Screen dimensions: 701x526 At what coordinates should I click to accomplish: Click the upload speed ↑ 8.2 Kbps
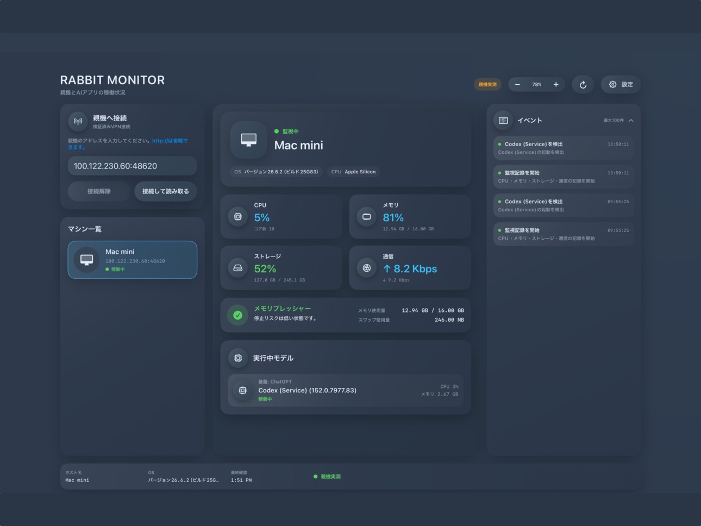point(410,268)
